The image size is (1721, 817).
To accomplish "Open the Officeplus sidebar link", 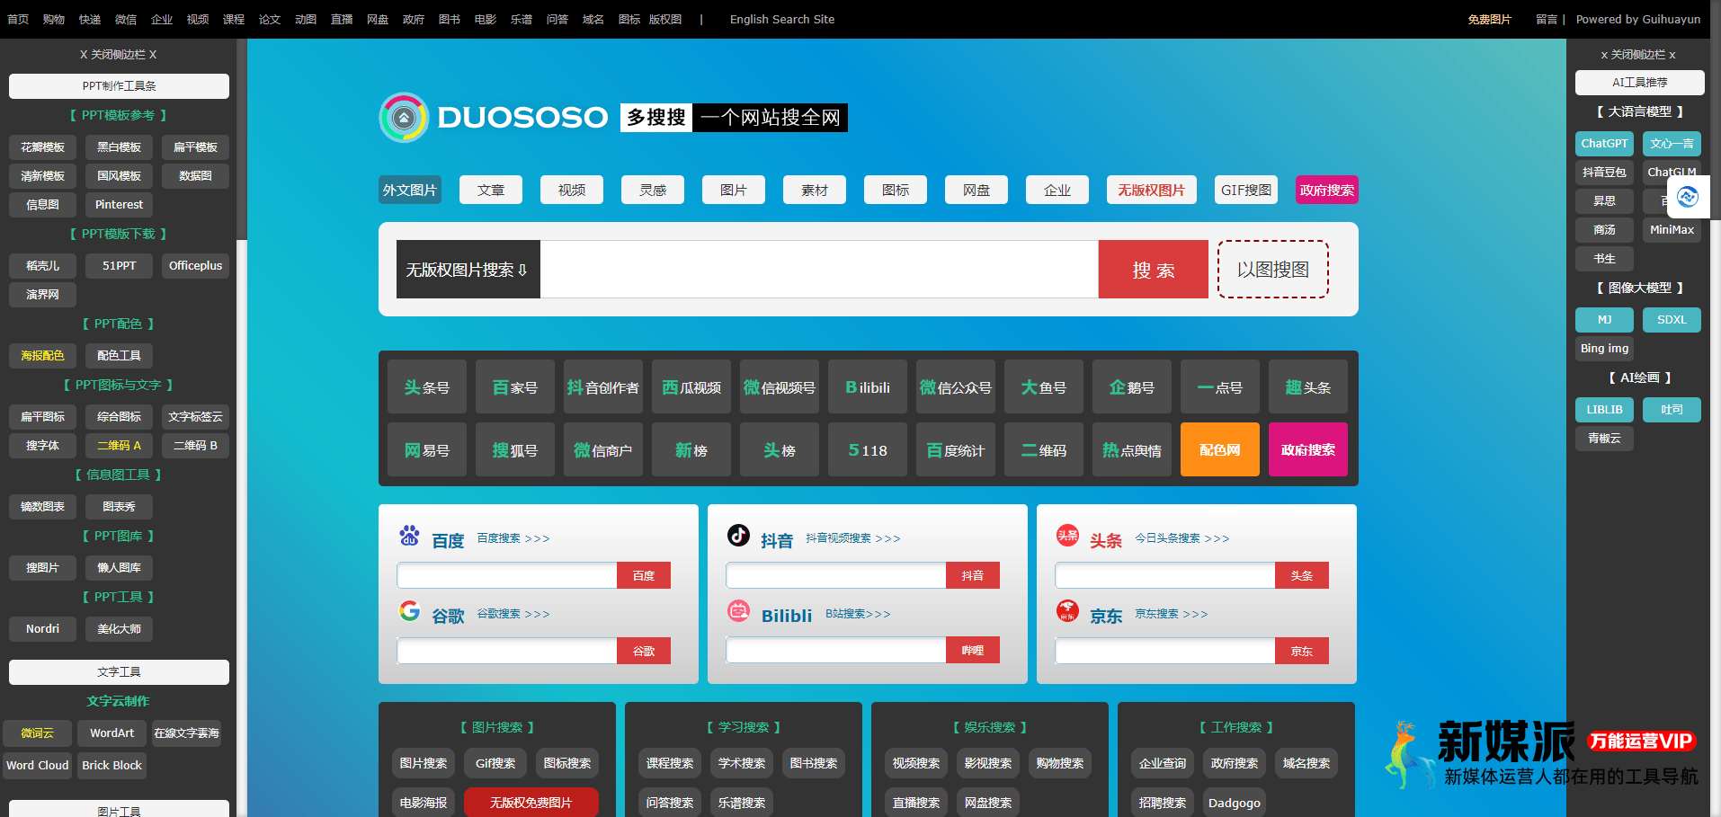I will (195, 265).
